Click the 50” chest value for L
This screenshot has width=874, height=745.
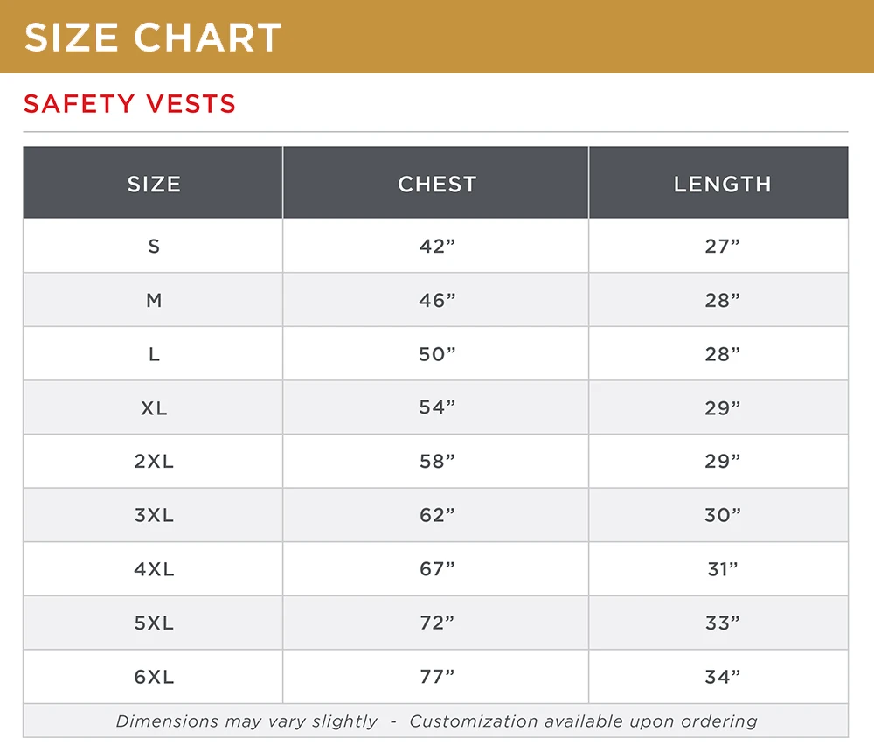437,354
